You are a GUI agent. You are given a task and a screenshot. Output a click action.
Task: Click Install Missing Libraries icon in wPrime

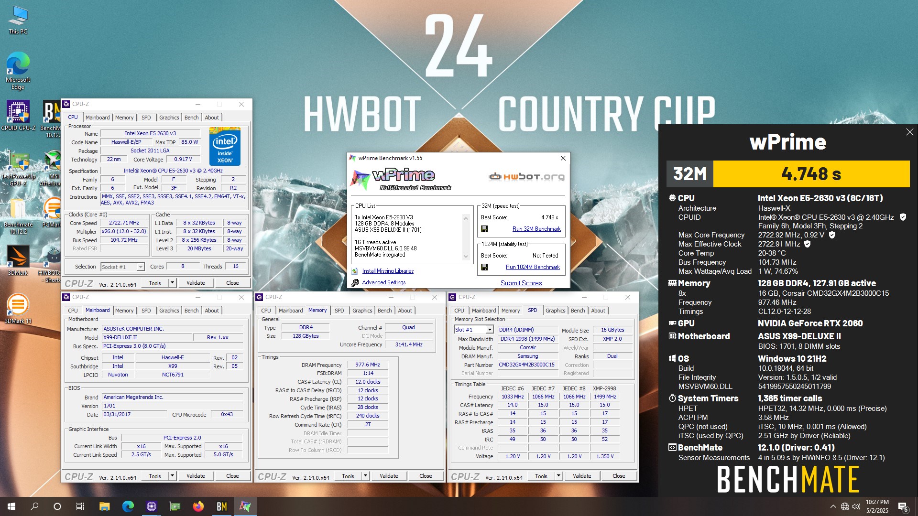coord(355,271)
